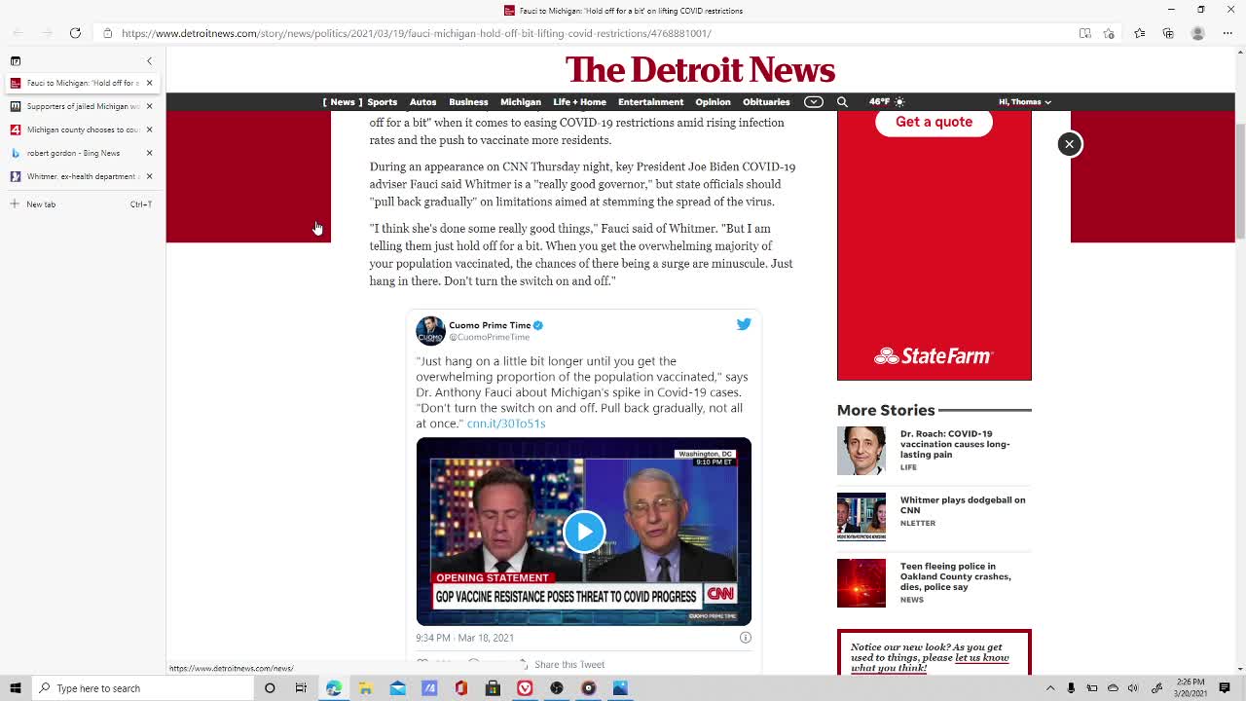Open the browser profile avatar

tap(1198, 33)
